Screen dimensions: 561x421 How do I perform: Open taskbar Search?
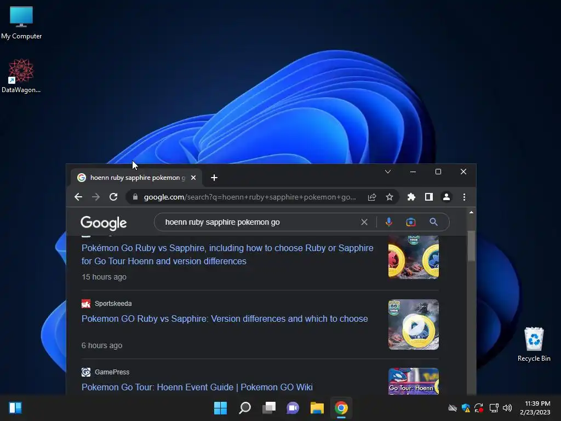pyautogui.click(x=245, y=408)
